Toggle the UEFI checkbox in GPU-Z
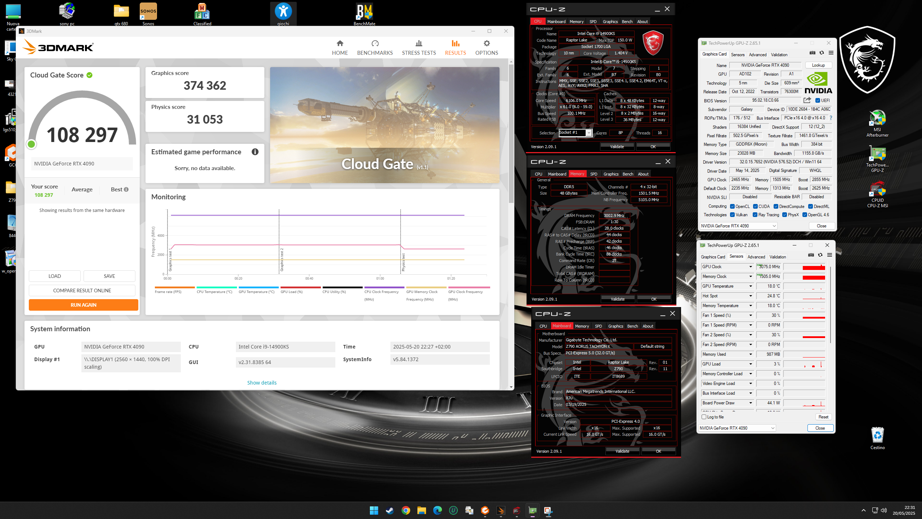The width and height of the screenshot is (922, 519). tap(818, 101)
